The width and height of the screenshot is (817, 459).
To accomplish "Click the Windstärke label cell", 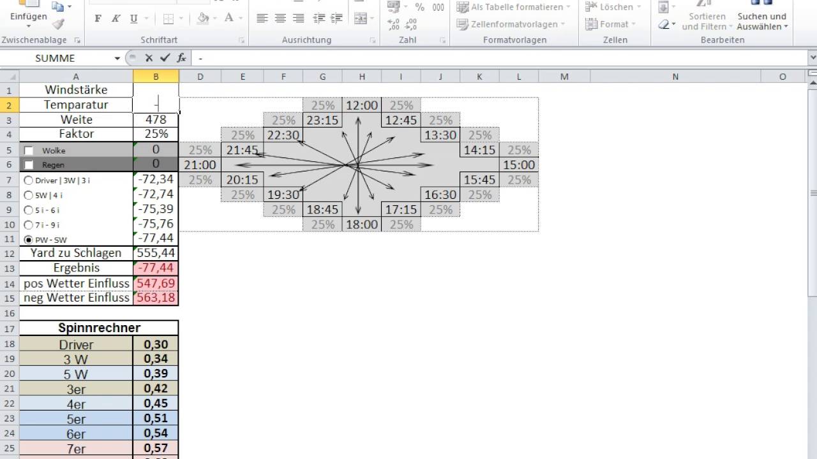I will [76, 90].
